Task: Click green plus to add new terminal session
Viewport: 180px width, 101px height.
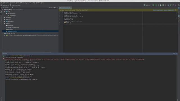Action: coord(3,56)
